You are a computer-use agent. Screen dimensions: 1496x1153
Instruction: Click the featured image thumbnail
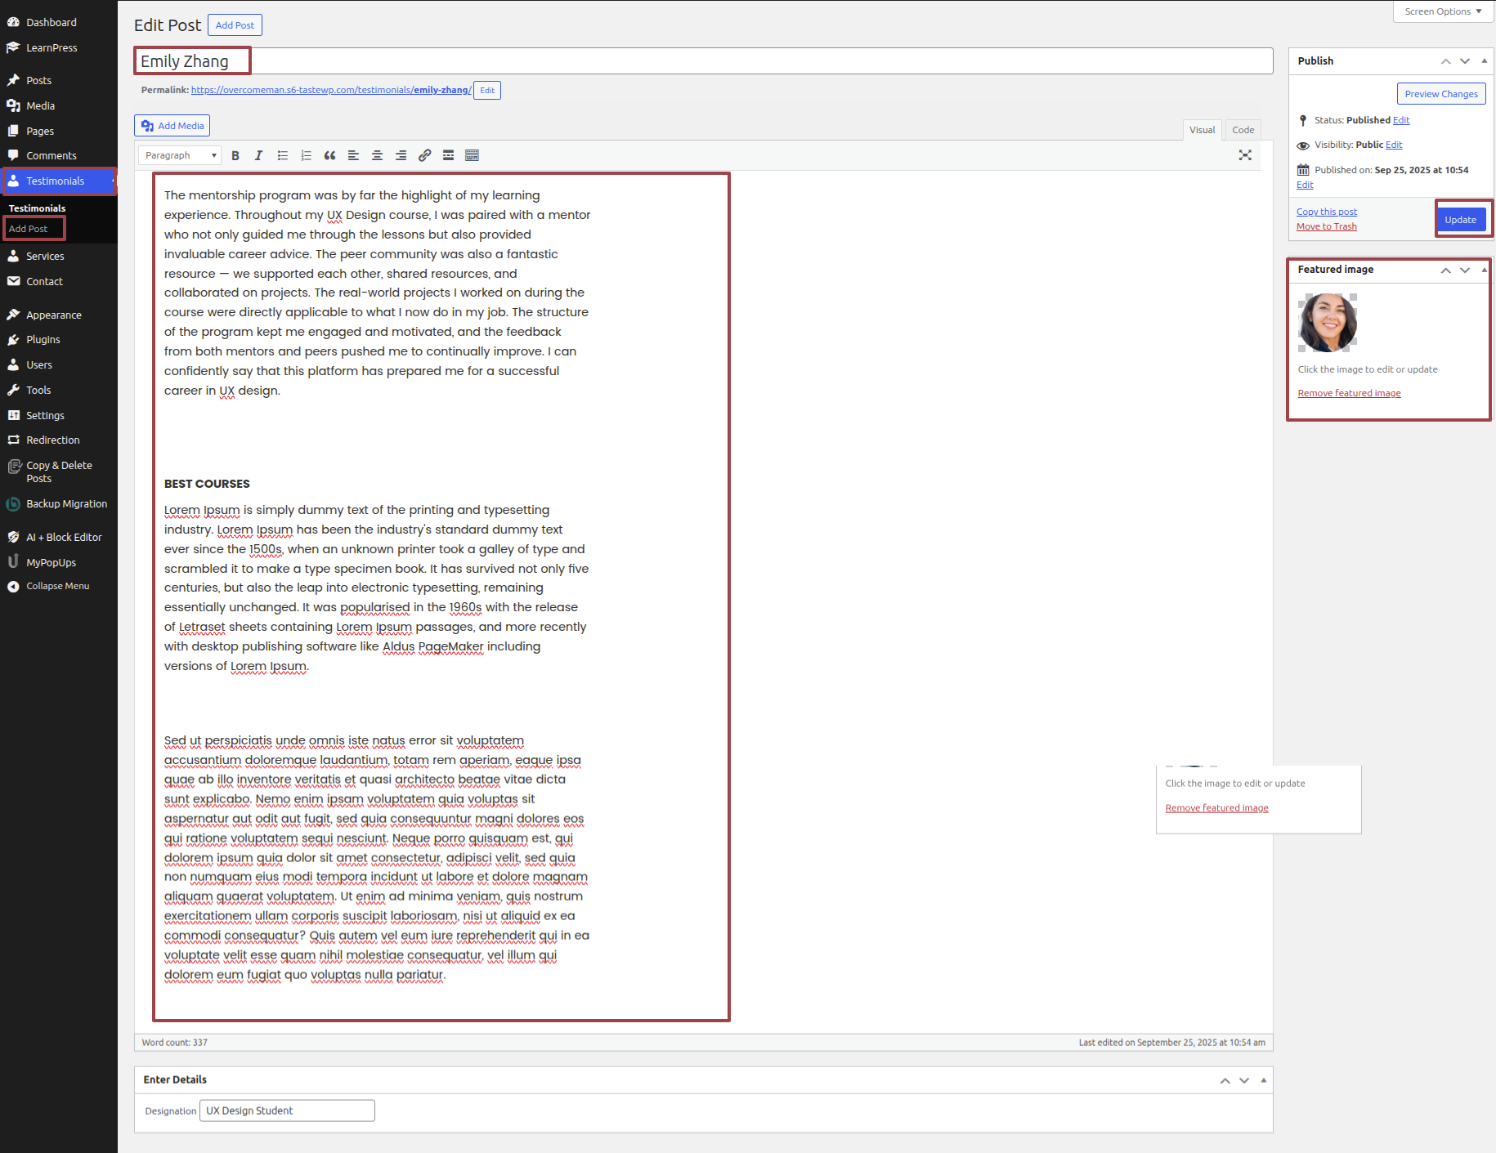tap(1328, 323)
